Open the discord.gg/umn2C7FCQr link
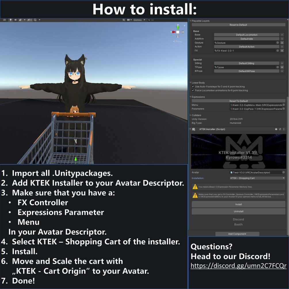The width and height of the screenshot is (289, 289). pos(238,266)
